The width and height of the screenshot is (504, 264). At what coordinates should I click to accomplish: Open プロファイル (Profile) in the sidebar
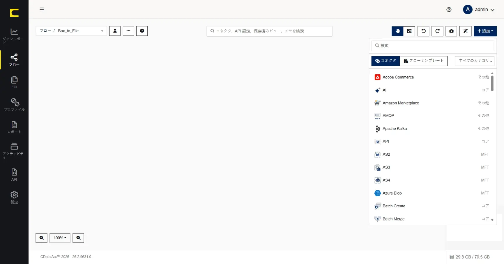click(x=14, y=105)
